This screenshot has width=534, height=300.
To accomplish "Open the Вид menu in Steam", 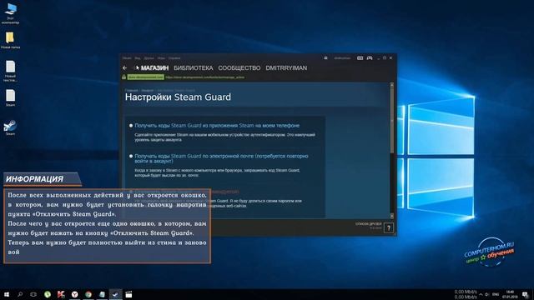I will (138, 58).
